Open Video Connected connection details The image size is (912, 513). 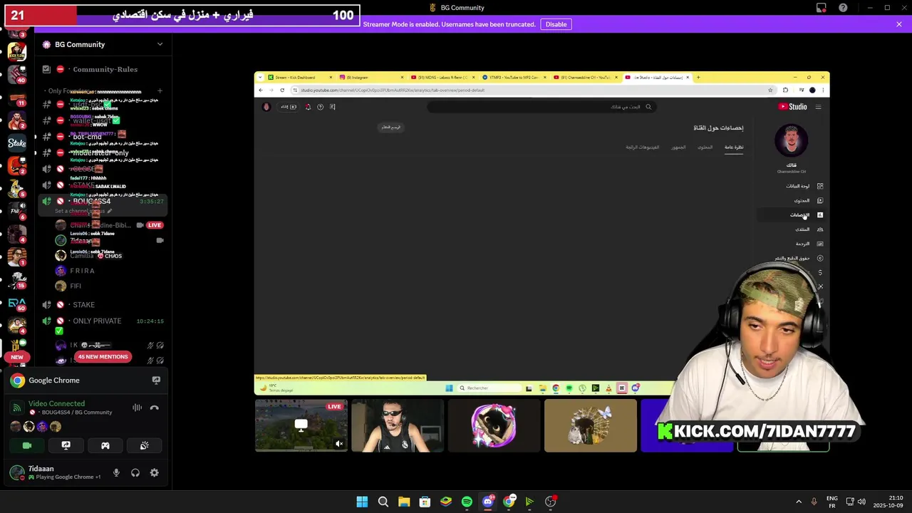point(56,404)
